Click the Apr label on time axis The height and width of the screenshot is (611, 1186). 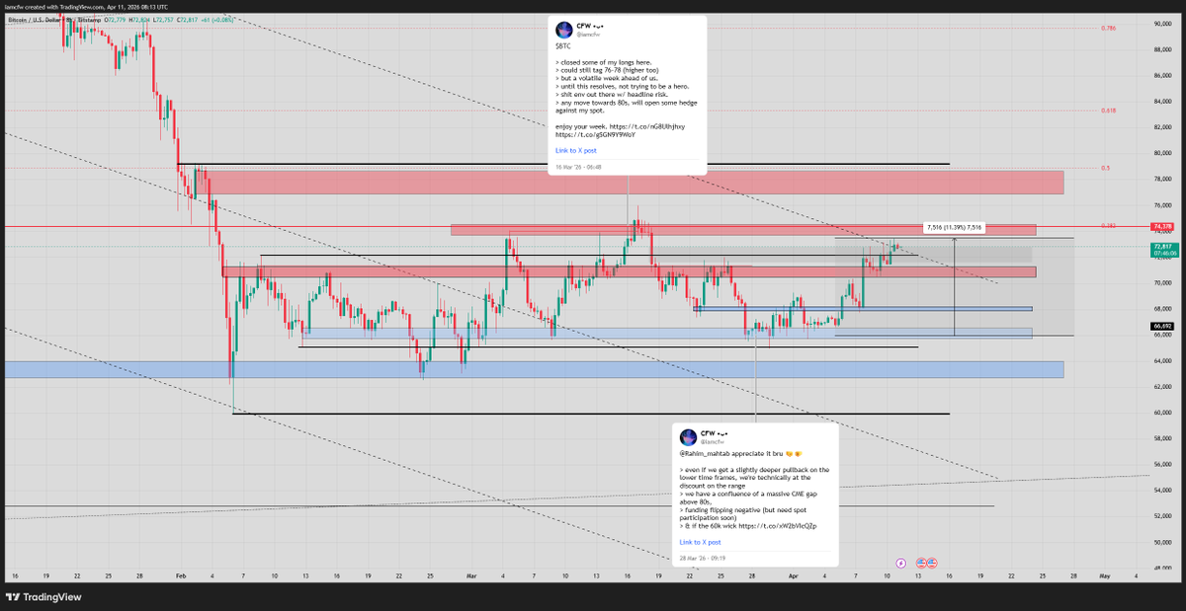pos(793,574)
